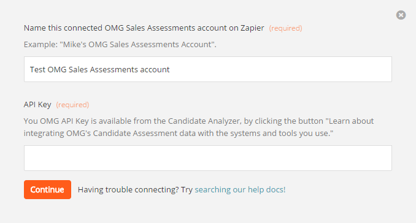Click the API Key help description paragraph
This screenshot has width=416, height=223.
[x=199, y=127]
